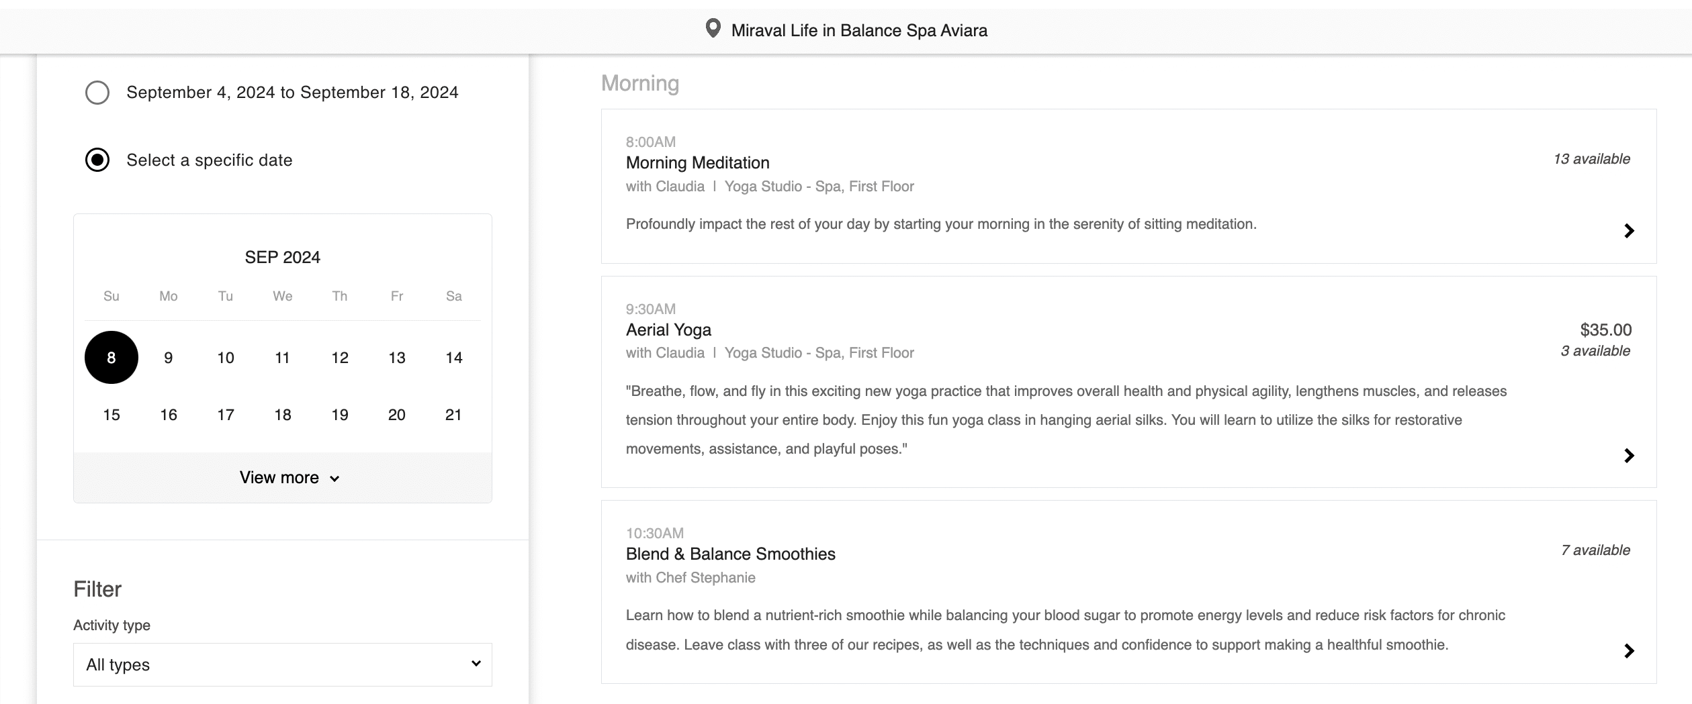
Task: Select September 4 to 18 date range
Action: (x=97, y=93)
